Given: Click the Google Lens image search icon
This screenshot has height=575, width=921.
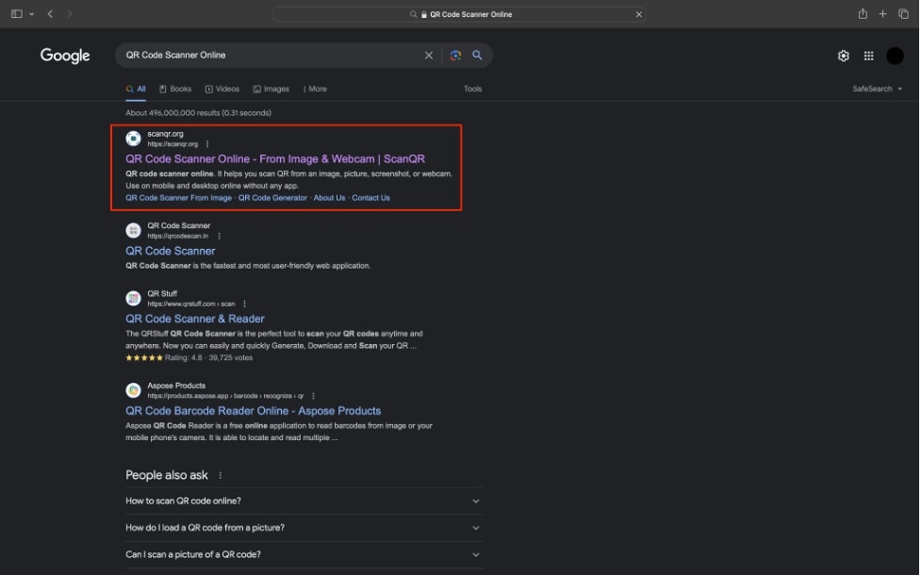Looking at the screenshot, I should pyautogui.click(x=455, y=56).
